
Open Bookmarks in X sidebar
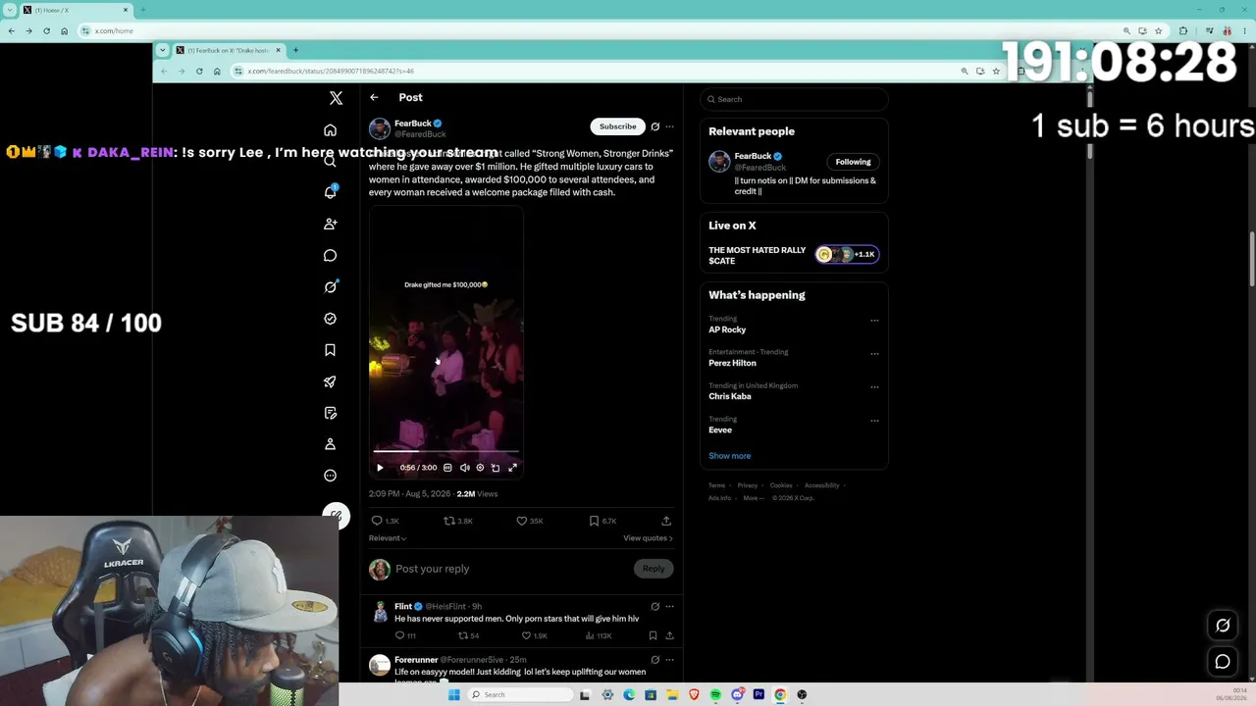[330, 350]
